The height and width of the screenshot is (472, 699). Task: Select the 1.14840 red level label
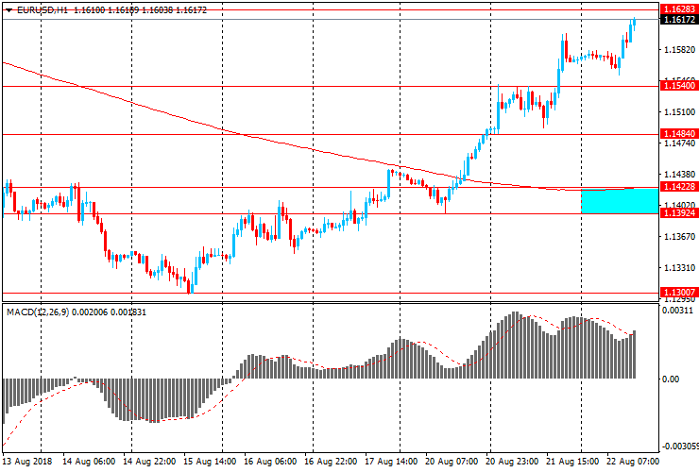(679, 134)
